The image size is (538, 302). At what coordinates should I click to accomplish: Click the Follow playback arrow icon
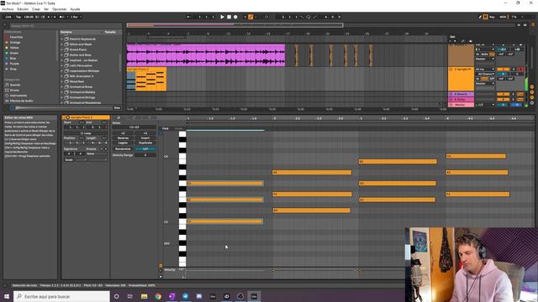click(x=188, y=17)
